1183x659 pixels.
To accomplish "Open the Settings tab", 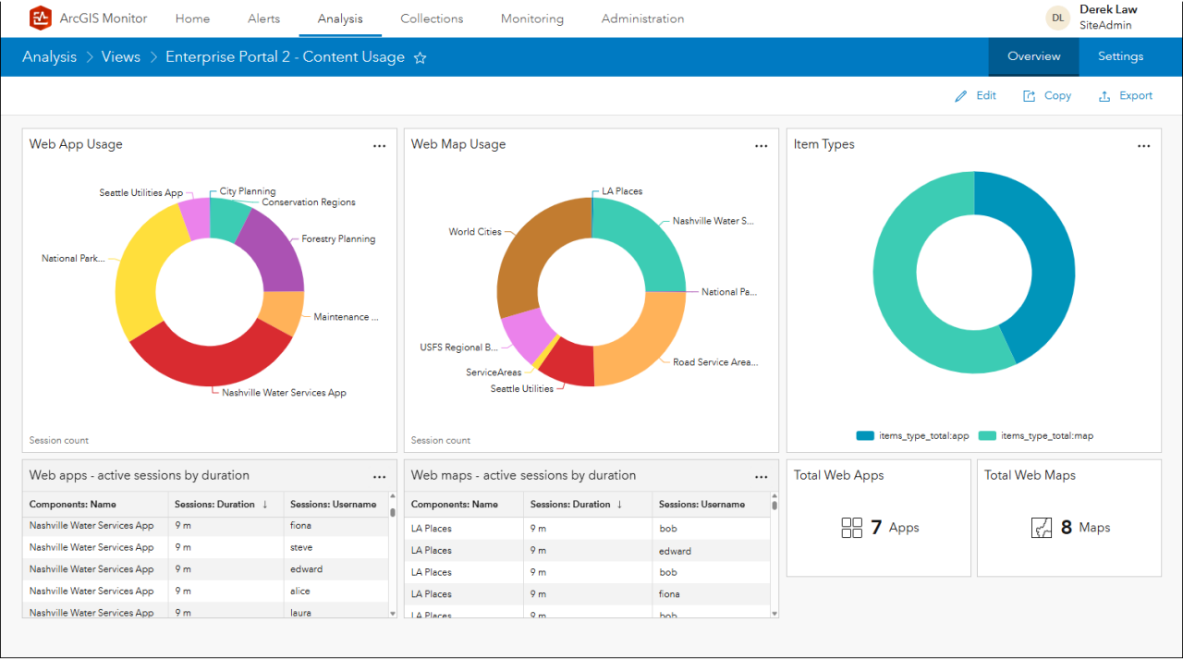I will click(1121, 56).
